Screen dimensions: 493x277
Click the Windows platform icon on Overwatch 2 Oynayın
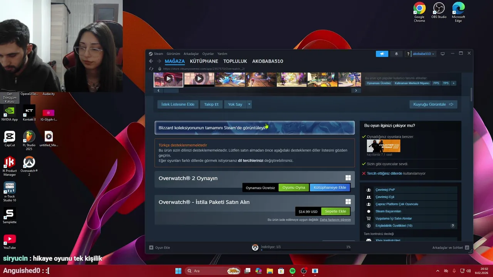(x=348, y=178)
